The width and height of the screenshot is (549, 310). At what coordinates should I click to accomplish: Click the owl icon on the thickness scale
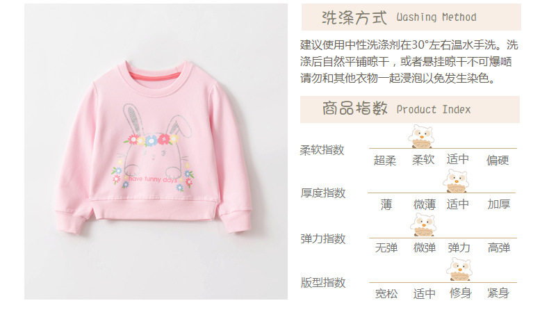455,181
